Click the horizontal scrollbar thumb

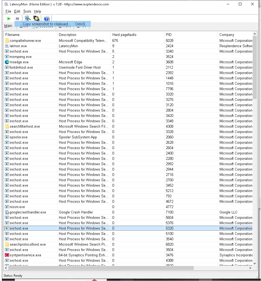pyautogui.click(x=101, y=268)
